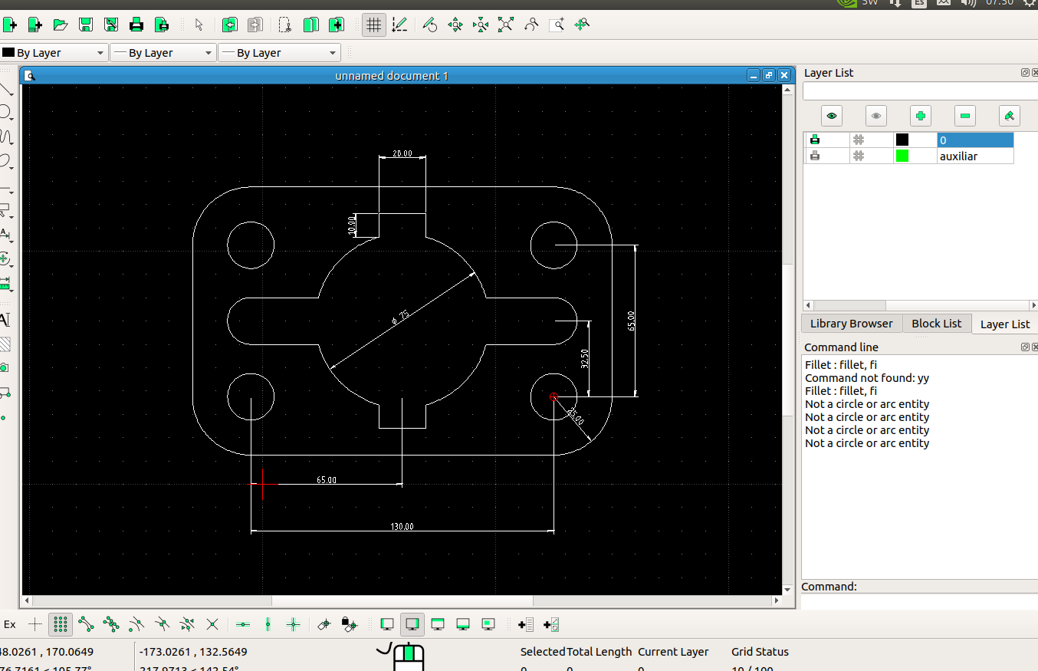Click the Command input field
The width and height of the screenshot is (1038, 671).
click(x=918, y=602)
